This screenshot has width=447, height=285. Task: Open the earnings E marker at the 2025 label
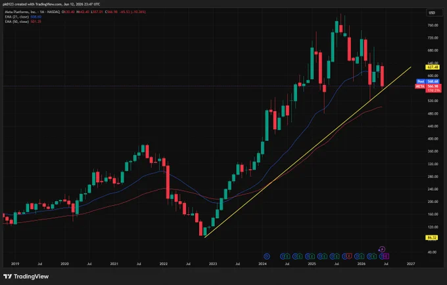(312, 256)
